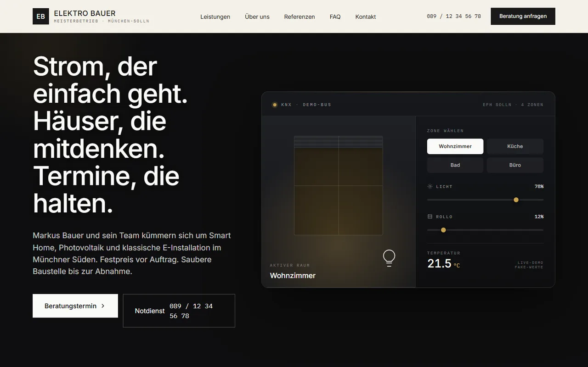Click the EFH SOLLN · 4 ZONEN label

(513, 105)
